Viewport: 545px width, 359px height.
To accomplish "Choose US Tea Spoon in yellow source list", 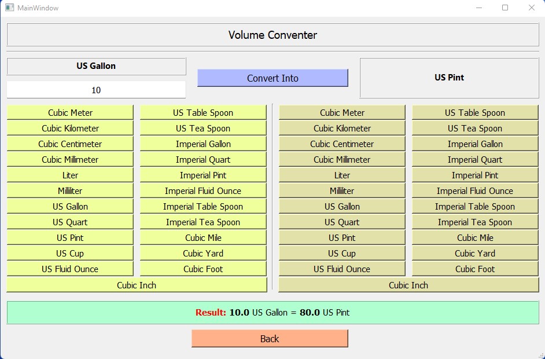I will pos(203,129).
